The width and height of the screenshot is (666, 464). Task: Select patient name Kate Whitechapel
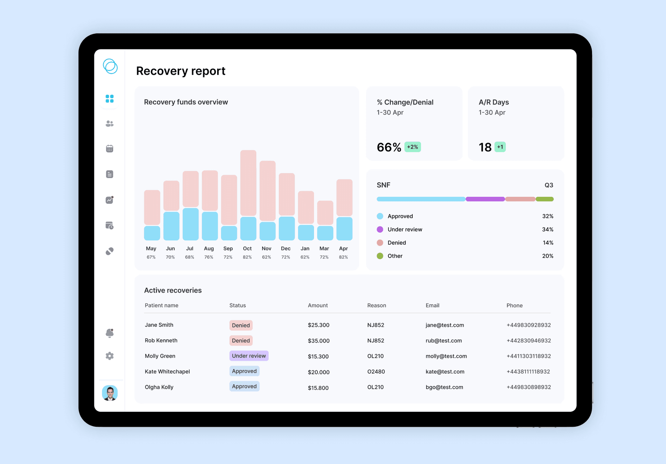click(x=167, y=371)
